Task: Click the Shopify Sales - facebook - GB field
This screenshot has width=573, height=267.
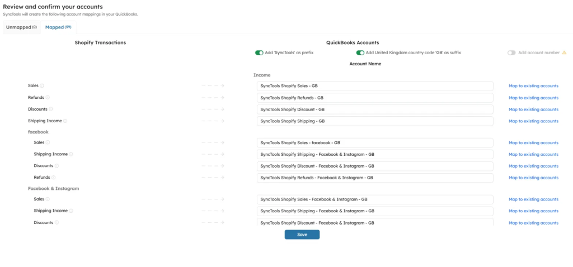Action: [375, 143]
